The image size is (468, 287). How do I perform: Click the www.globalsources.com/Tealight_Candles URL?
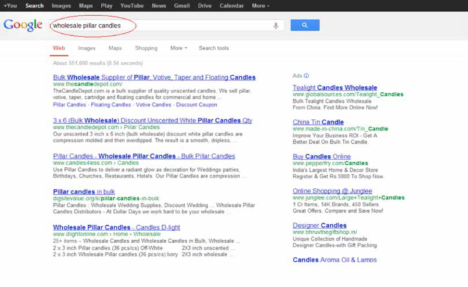pyautogui.click(x=348, y=94)
